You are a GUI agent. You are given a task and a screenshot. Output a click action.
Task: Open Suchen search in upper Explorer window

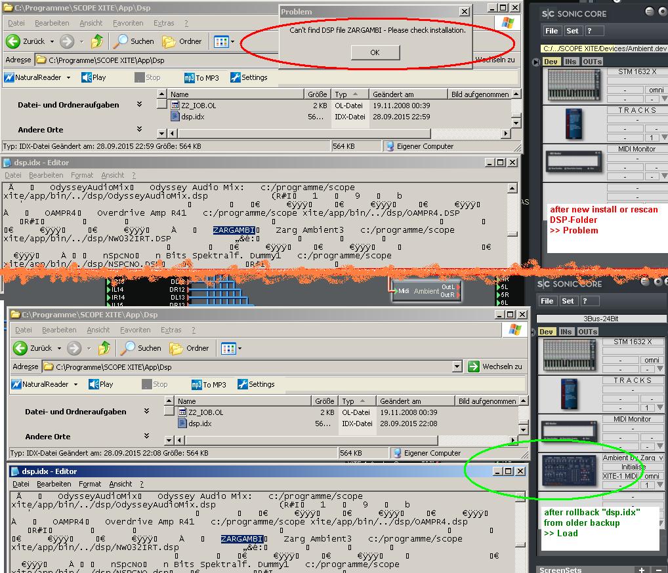pos(133,41)
